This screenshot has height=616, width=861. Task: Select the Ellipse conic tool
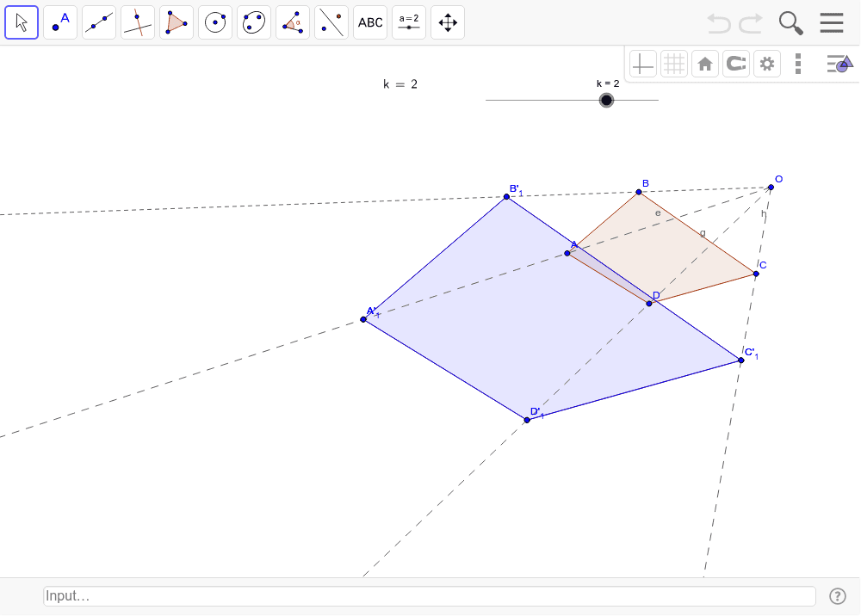click(x=254, y=22)
